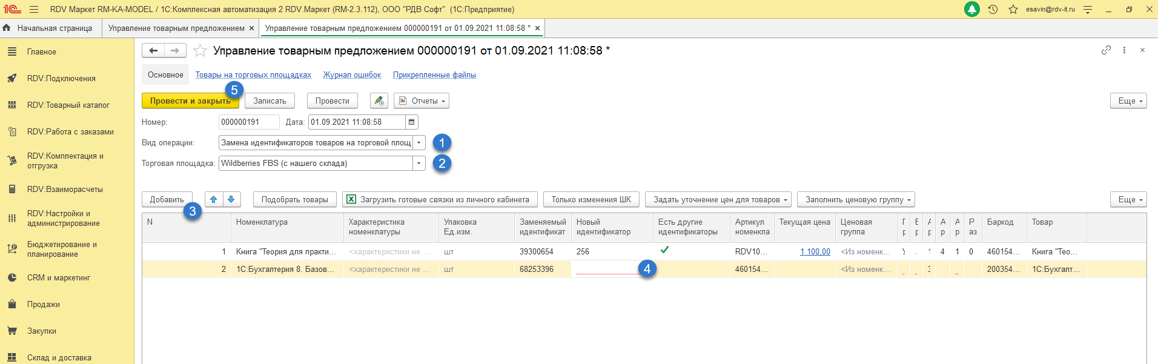Click CRM и маркетинг pie chart icon
The image size is (1158, 364).
tap(12, 277)
